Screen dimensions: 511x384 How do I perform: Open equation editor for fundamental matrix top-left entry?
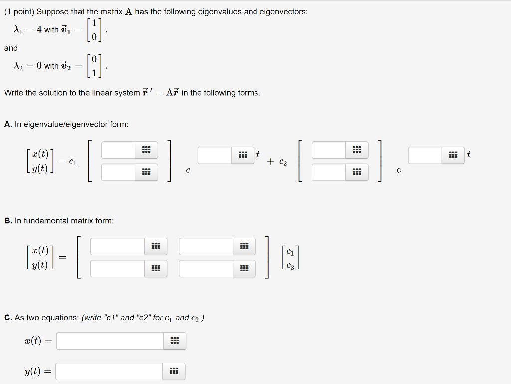coord(155,246)
